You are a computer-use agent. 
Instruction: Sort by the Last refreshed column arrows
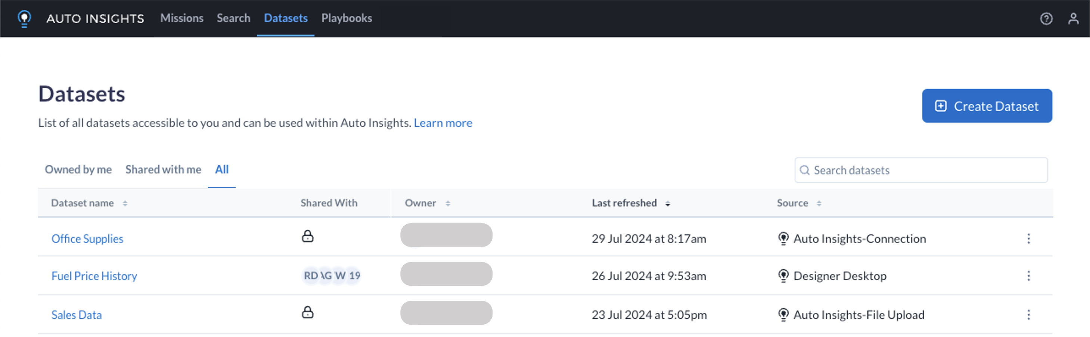coord(668,203)
